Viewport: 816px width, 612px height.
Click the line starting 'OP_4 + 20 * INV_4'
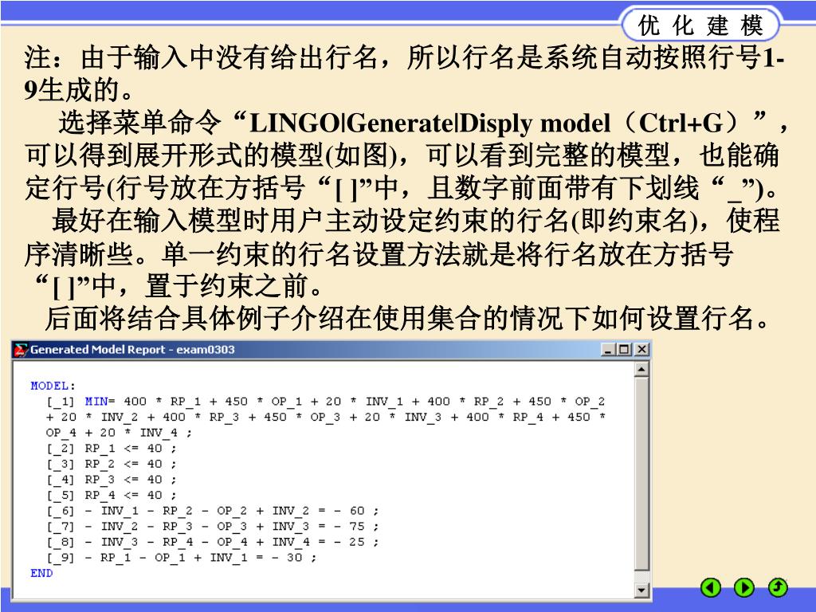119,433
